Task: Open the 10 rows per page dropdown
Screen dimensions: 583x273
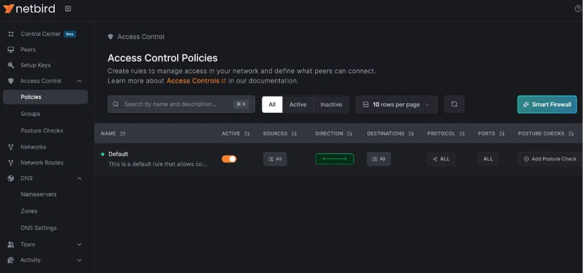Action: pyautogui.click(x=396, y=105)
